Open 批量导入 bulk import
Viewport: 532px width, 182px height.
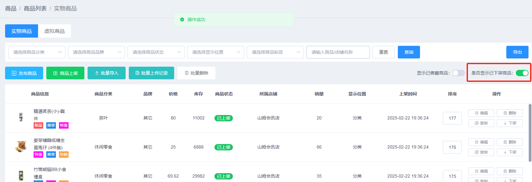click(107, 73)
